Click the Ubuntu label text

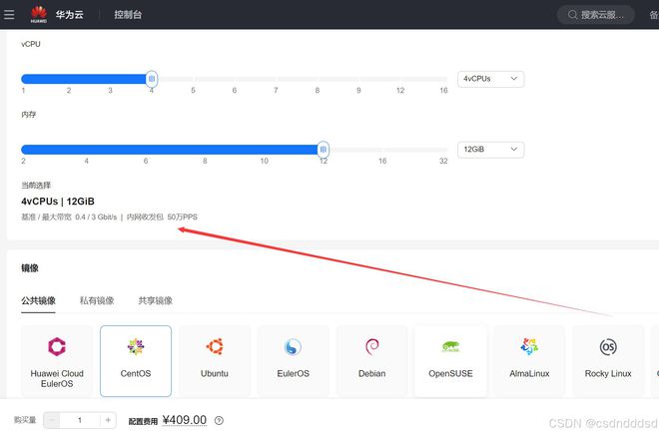pos(215,373)
